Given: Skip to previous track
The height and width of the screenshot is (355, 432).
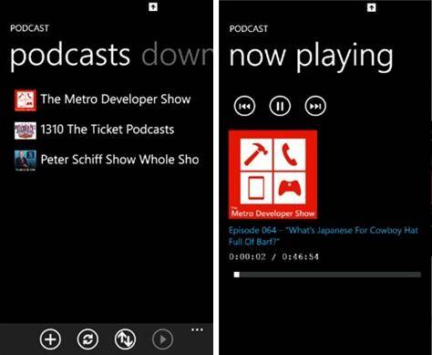Looking at the screenshot, I should coord(244,106).
